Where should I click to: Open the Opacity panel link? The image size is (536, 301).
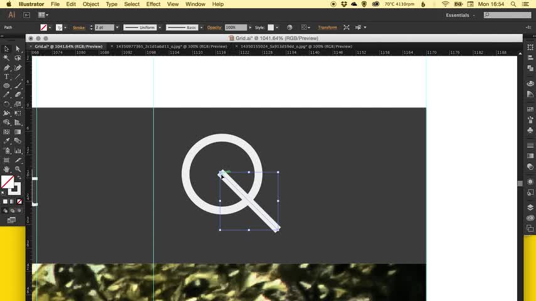click(214, 28)
